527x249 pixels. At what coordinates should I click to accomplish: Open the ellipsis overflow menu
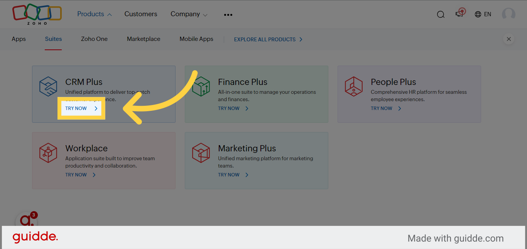coord(228,15)
